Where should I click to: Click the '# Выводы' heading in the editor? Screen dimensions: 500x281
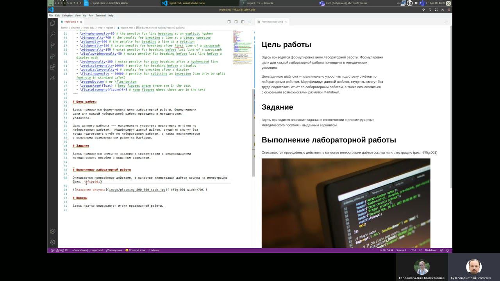click(x=80, y=198)
